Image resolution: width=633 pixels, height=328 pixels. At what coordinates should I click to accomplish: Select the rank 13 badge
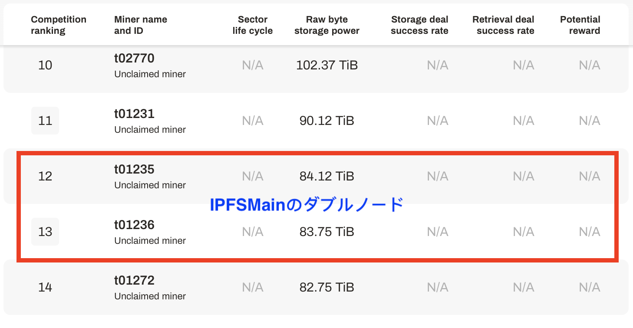tap(45, 232)
